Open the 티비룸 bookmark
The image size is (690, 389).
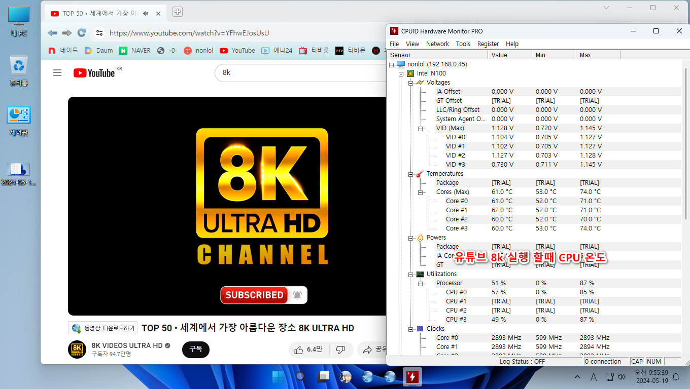pyautogui.click(x=314, y=50)
